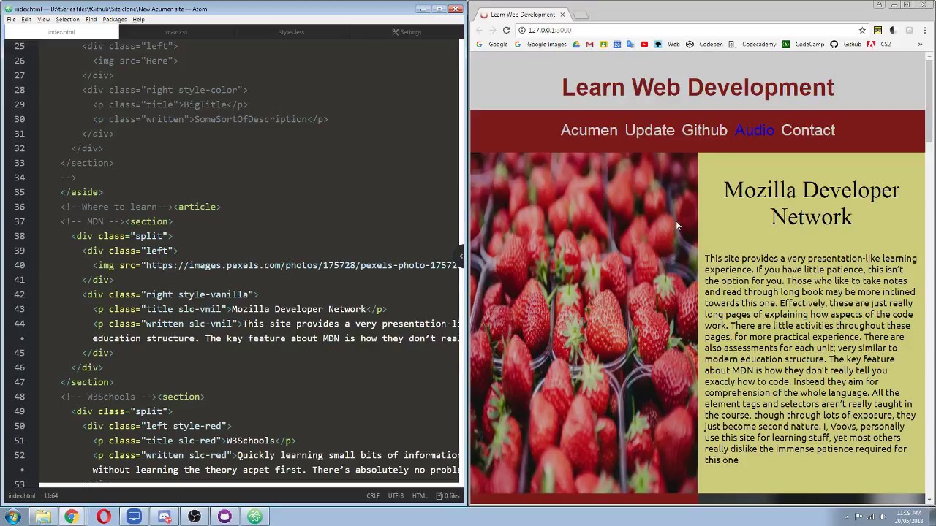Click the Atom horizontal scrollbar
This screenshot has width=936, height=526.
pyautogui.click(x=249, y=484)
